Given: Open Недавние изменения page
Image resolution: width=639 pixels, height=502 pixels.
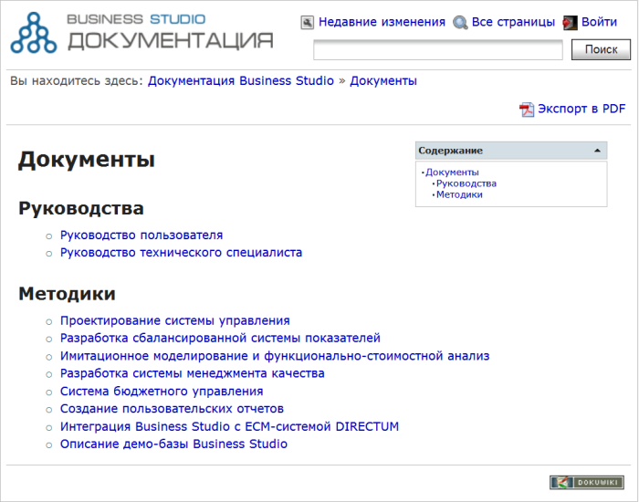Looking at the screenshot, I should (x=382, y=22).
